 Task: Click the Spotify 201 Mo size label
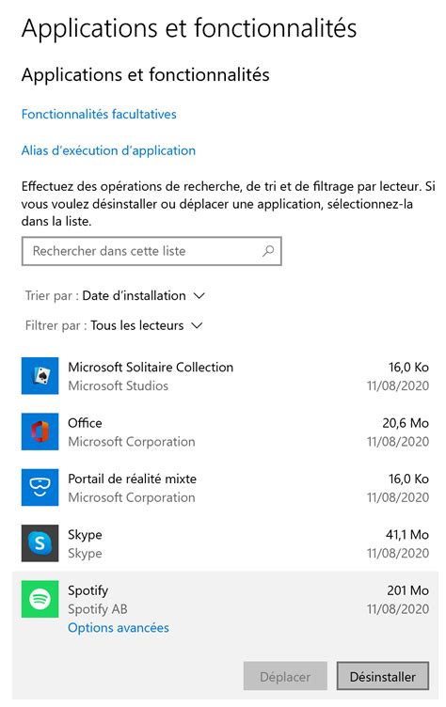[407, 590]
